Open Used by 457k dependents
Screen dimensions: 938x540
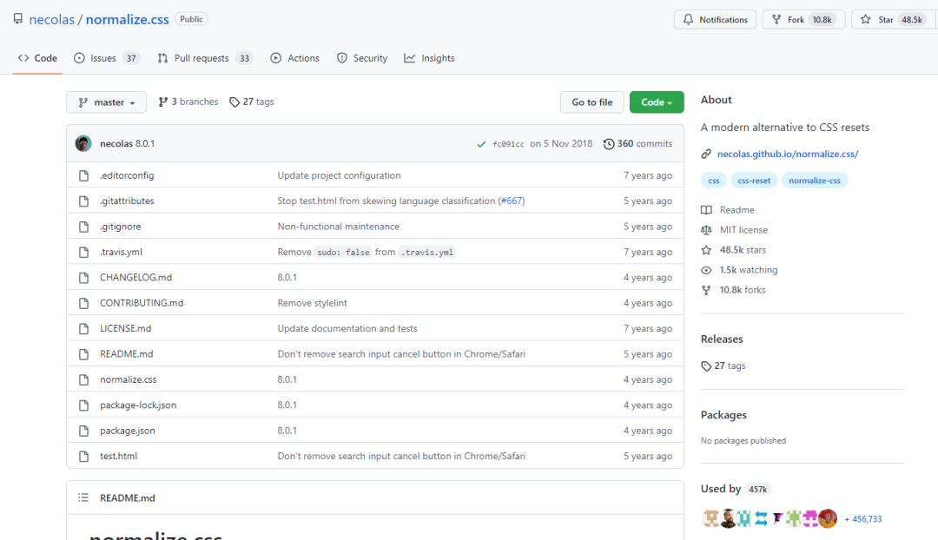pyautogui.click(x=736, y=489)
